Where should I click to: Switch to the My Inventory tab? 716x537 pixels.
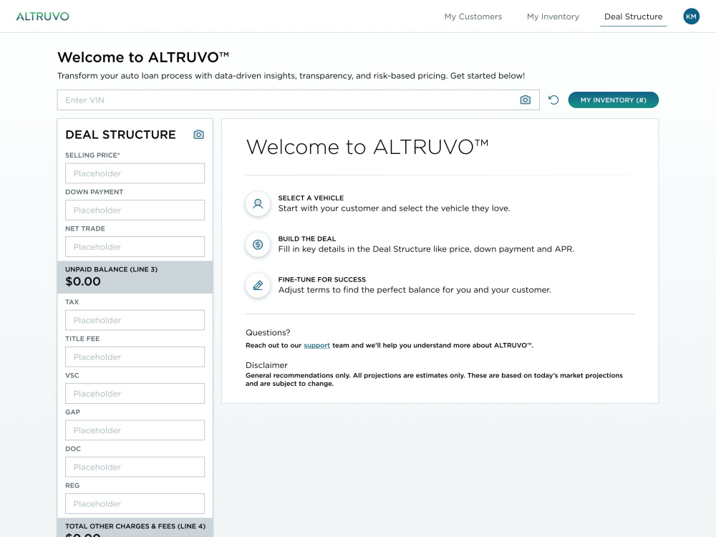(553, 16)
